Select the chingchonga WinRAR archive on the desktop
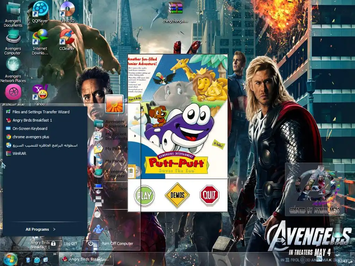355x266 pixels. [x=175, y=12]
